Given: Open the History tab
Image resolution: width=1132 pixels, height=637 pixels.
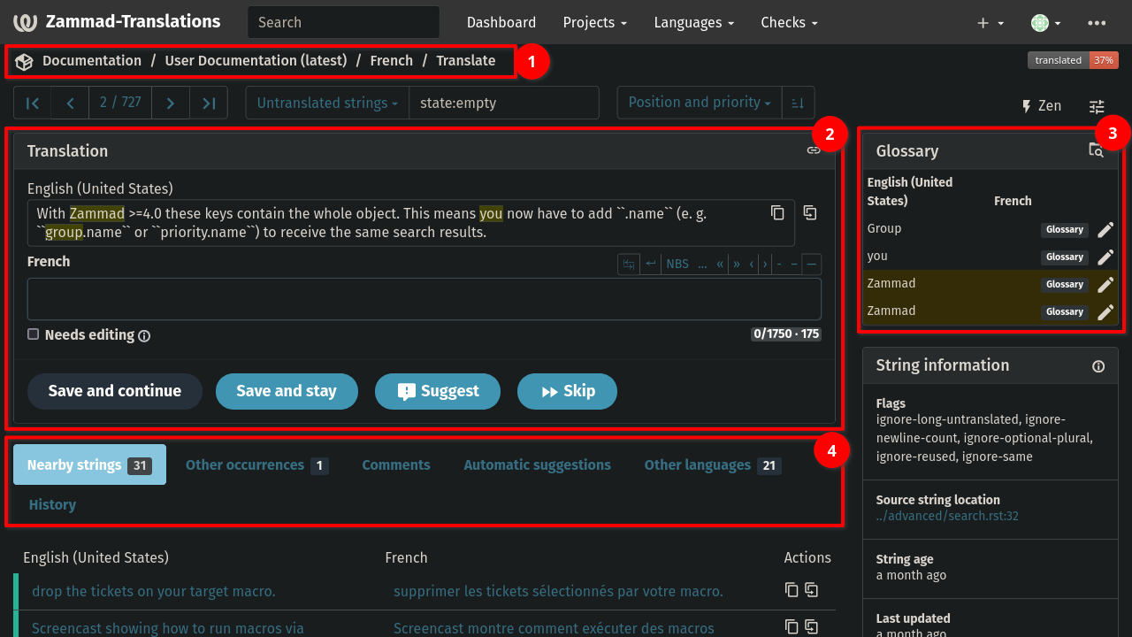Looking at the screenshot, I should click(52, 504).
